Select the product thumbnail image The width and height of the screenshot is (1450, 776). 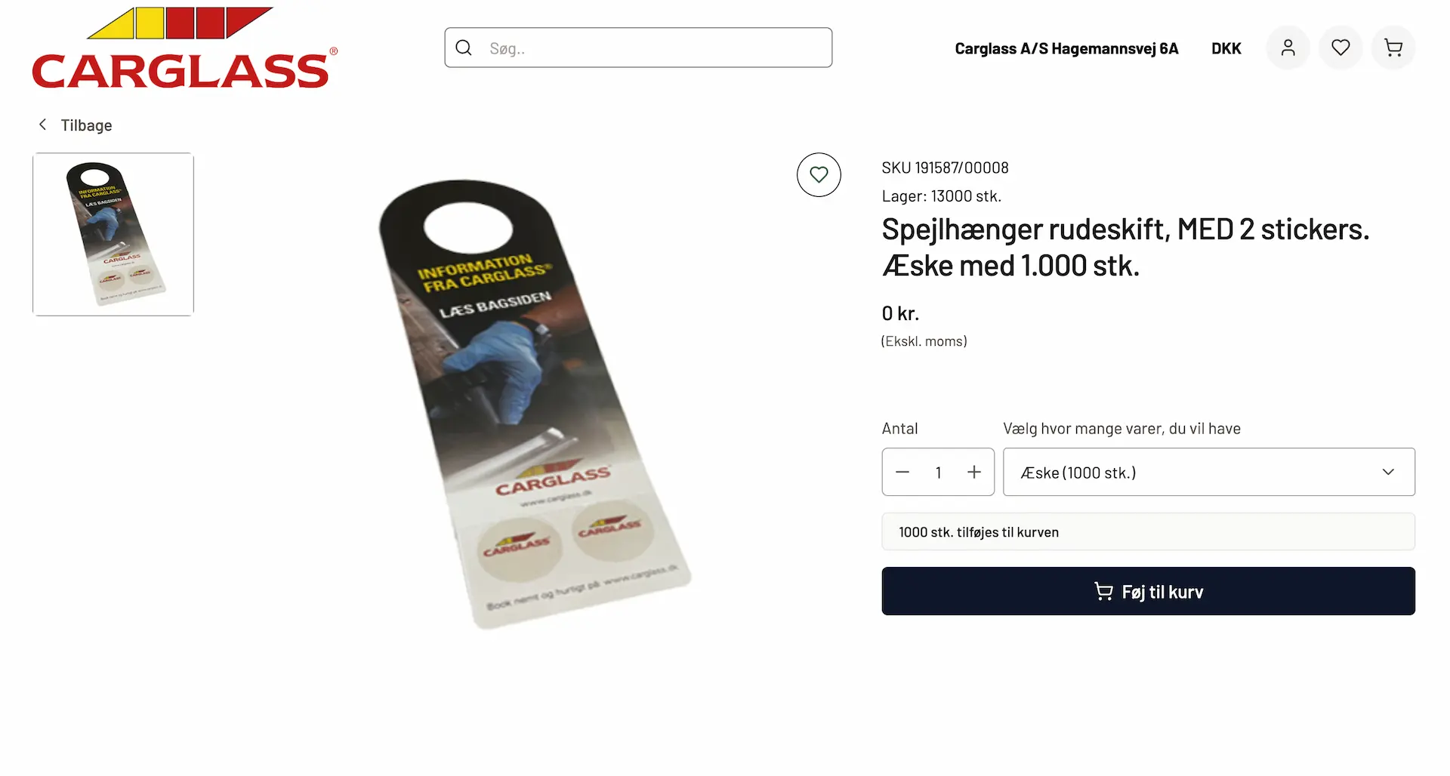click(113, 234)
